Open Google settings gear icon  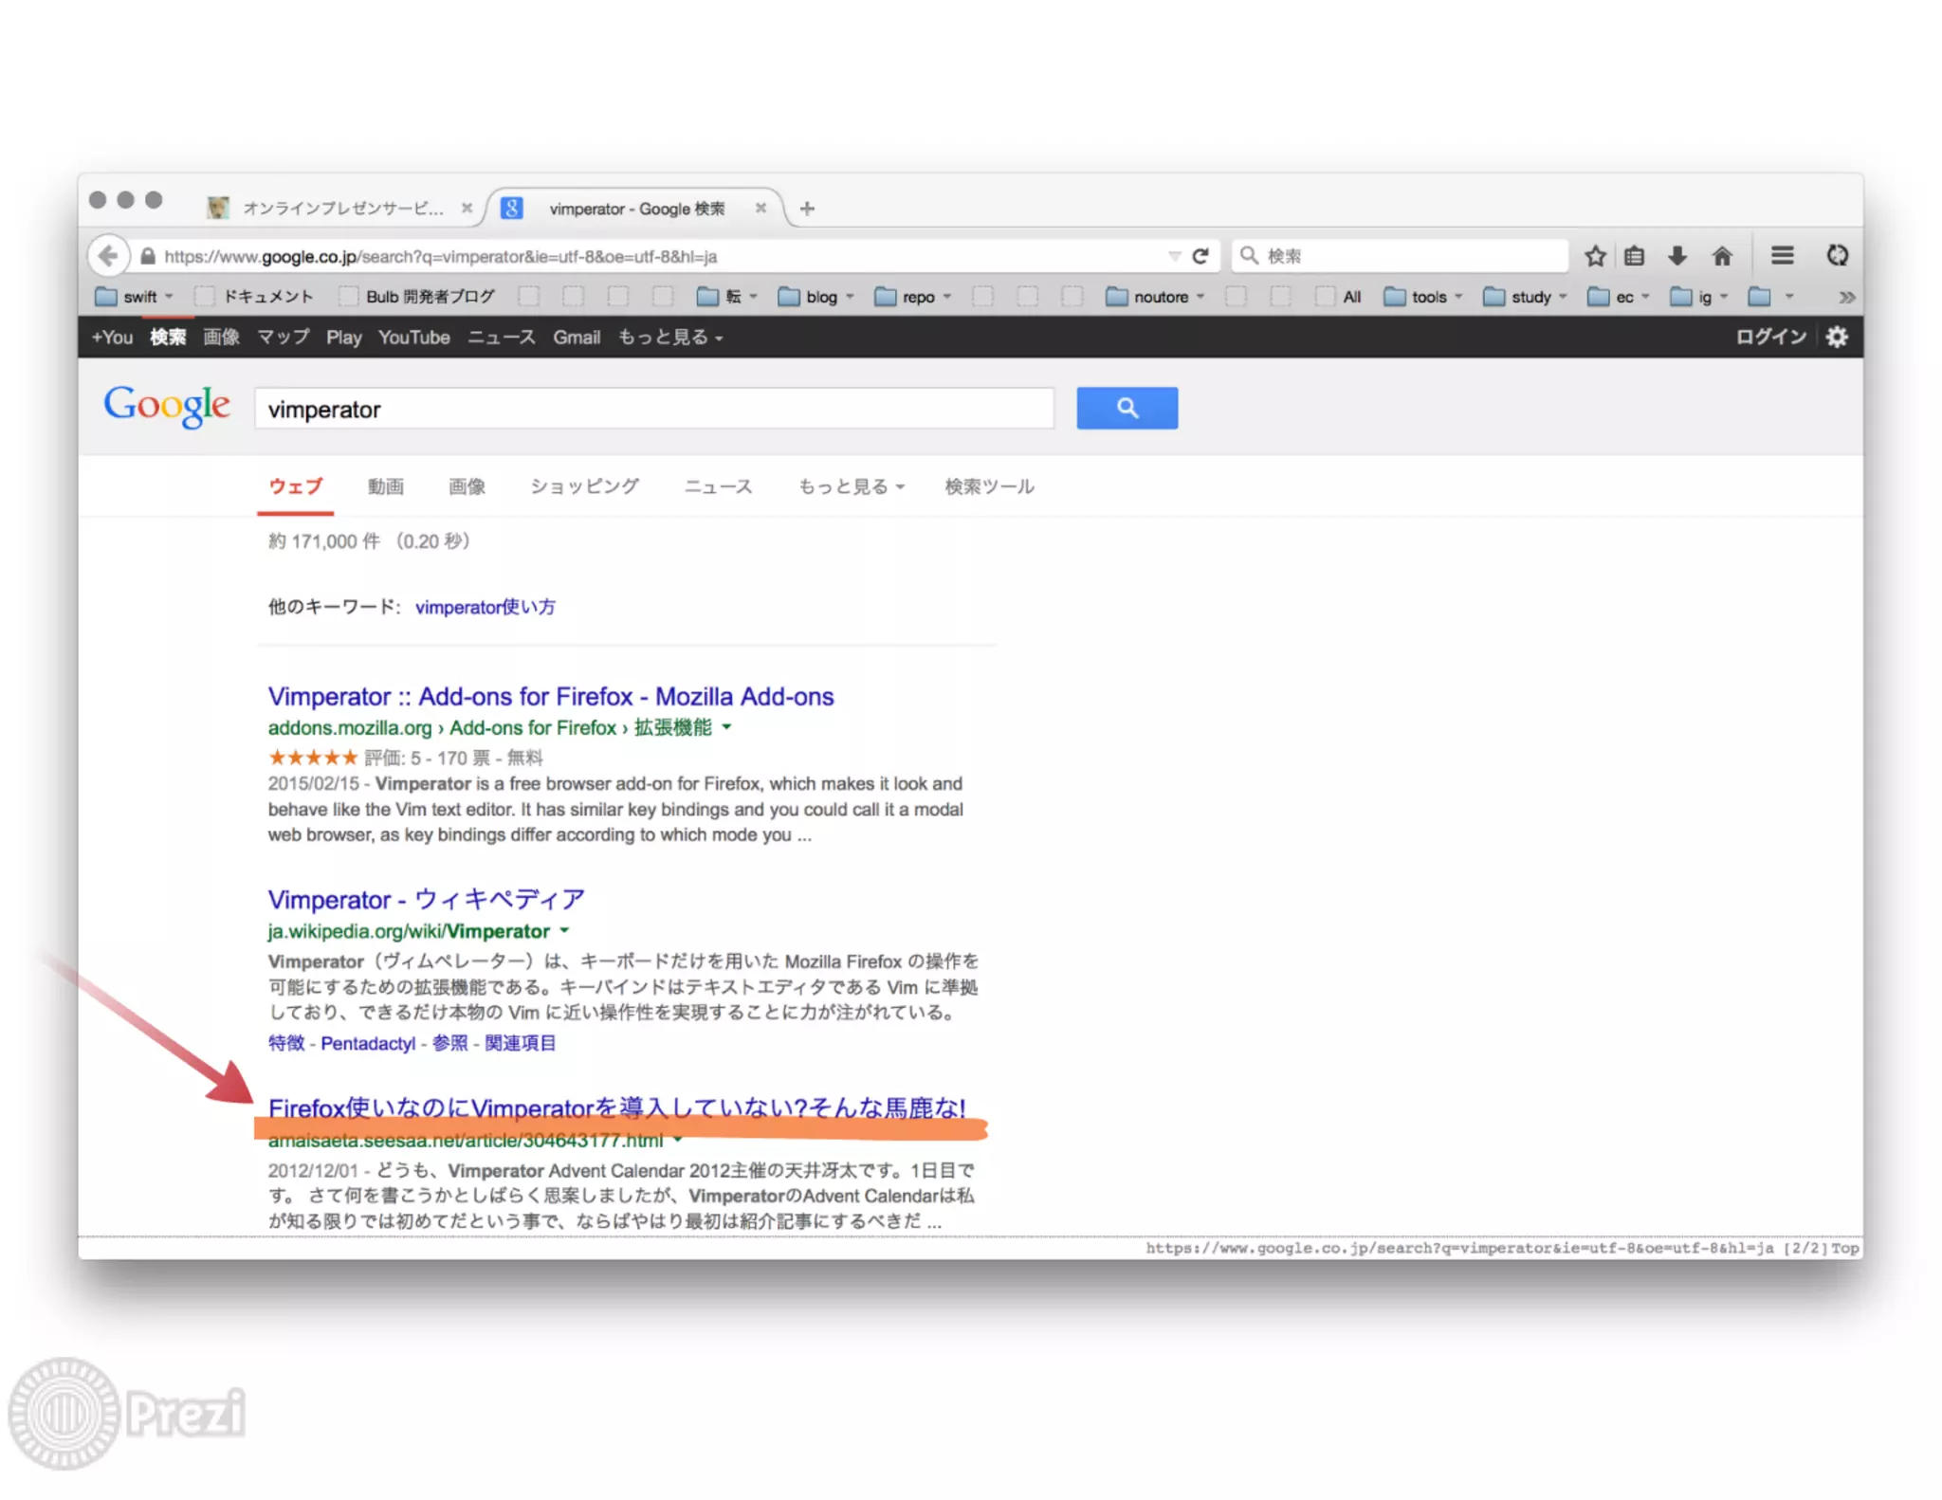[1837, 337]
